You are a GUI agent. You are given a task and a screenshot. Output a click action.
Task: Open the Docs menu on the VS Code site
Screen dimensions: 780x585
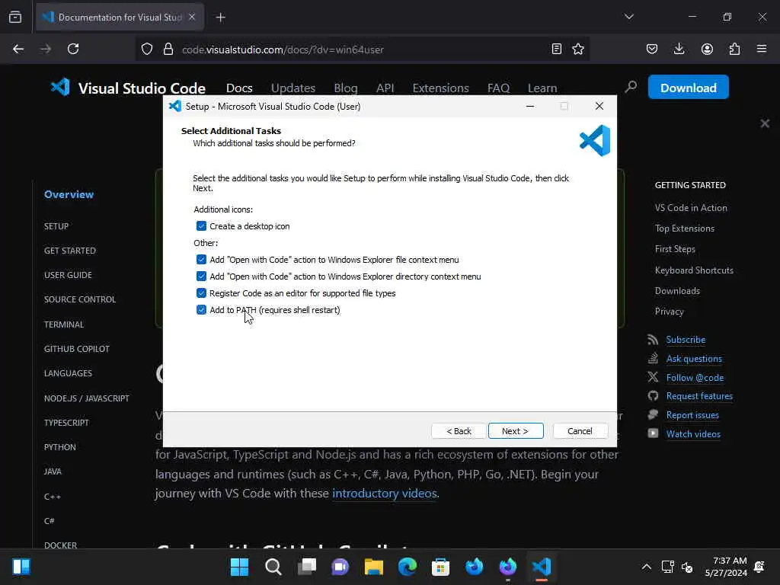pos(239,88)
